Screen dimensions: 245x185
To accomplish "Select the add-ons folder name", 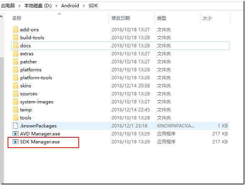I will point(29,29).
